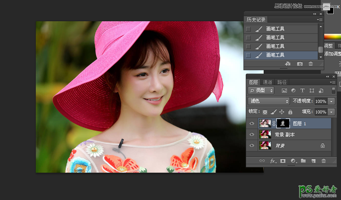Click the lock position icon in Layers panel

click(282, 112)
